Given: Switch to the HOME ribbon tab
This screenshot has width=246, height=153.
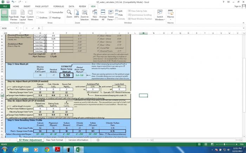Looking at the screenshot, I should (x=16, y=6).
